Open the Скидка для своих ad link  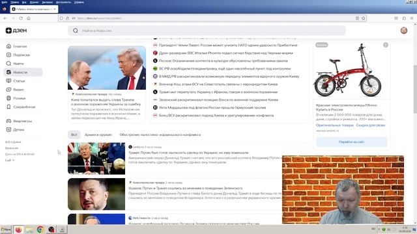371,125
